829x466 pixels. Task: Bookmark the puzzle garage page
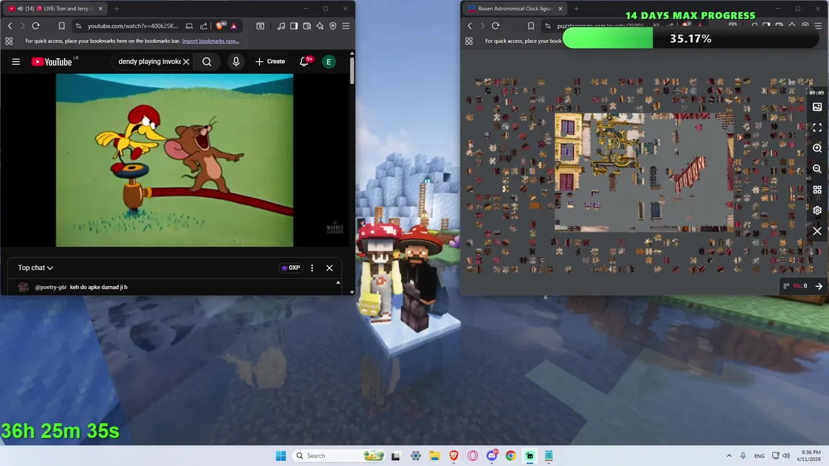[x=531, y=26]
